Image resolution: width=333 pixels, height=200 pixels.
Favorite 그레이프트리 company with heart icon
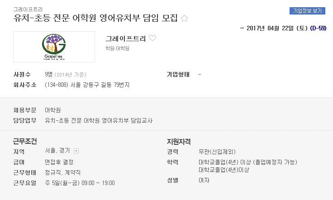[x=152, y=38]
